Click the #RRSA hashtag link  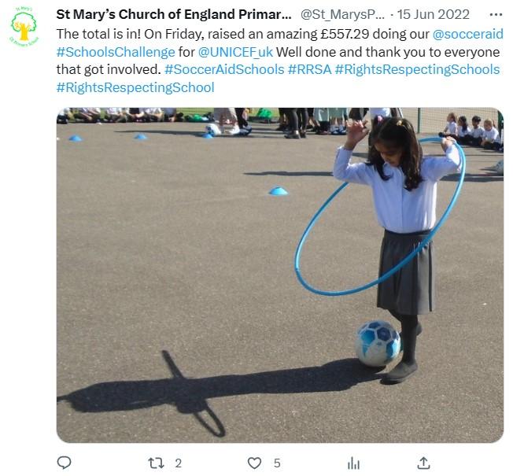click(309, 69)
